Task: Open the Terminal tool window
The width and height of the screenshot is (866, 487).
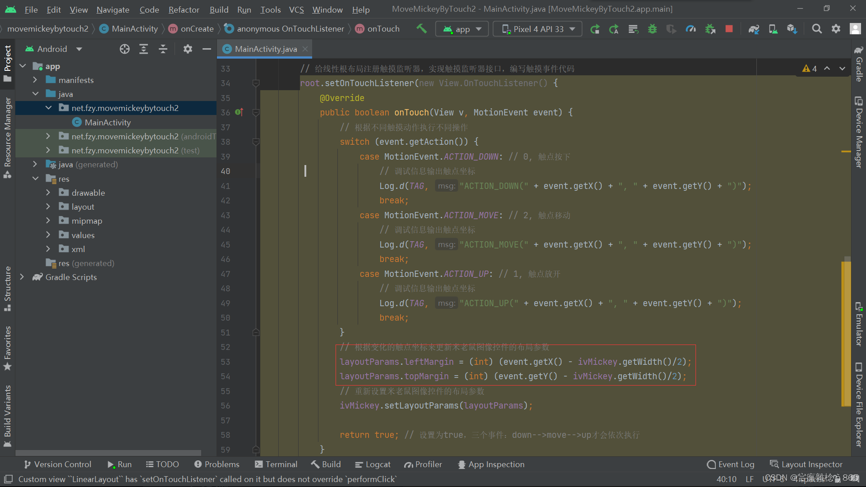Action: click(x=276, y=464)
